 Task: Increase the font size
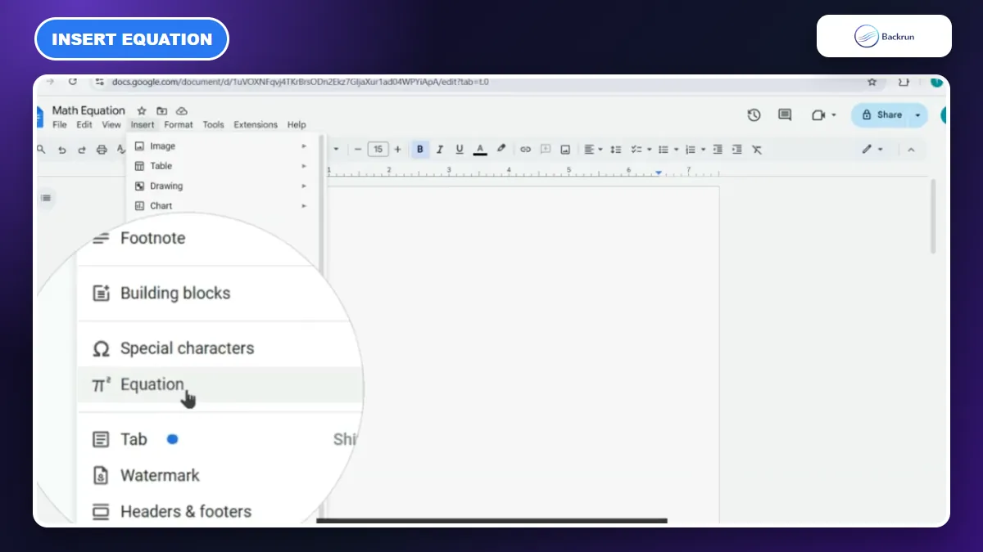point(398,150)
